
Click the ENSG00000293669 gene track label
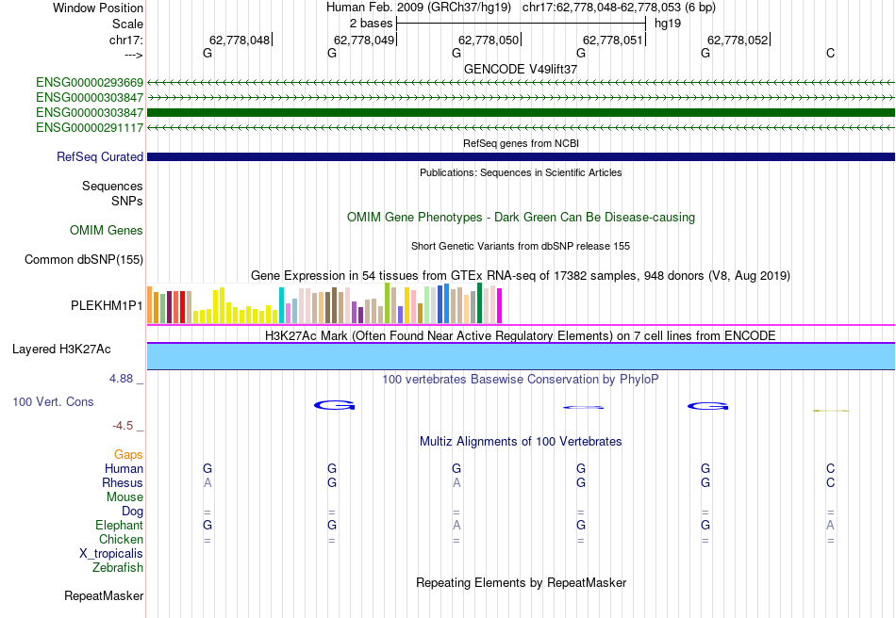tap(90, 83)
